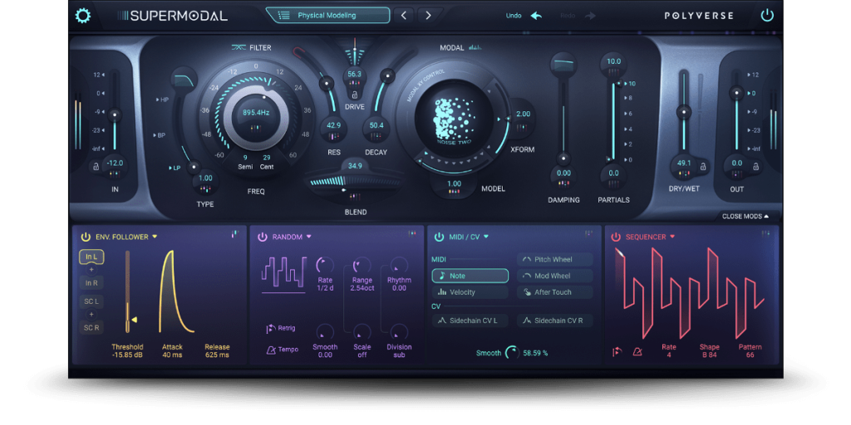Click the Close Mods button

click(745, 216)
